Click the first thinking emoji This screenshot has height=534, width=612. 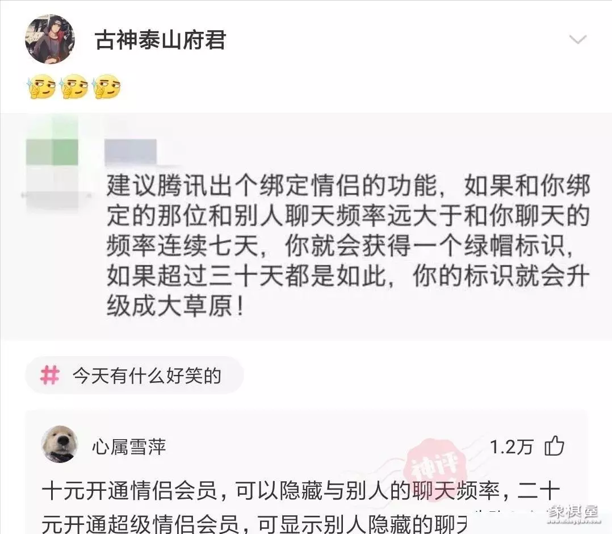pyautogui.click(x=41, y=86)
